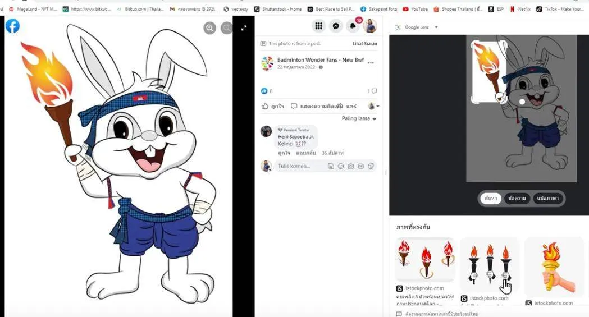Click the first istockphoto.com source label
The width and height of the screenshot is (589, 317).
coord(424,288)
